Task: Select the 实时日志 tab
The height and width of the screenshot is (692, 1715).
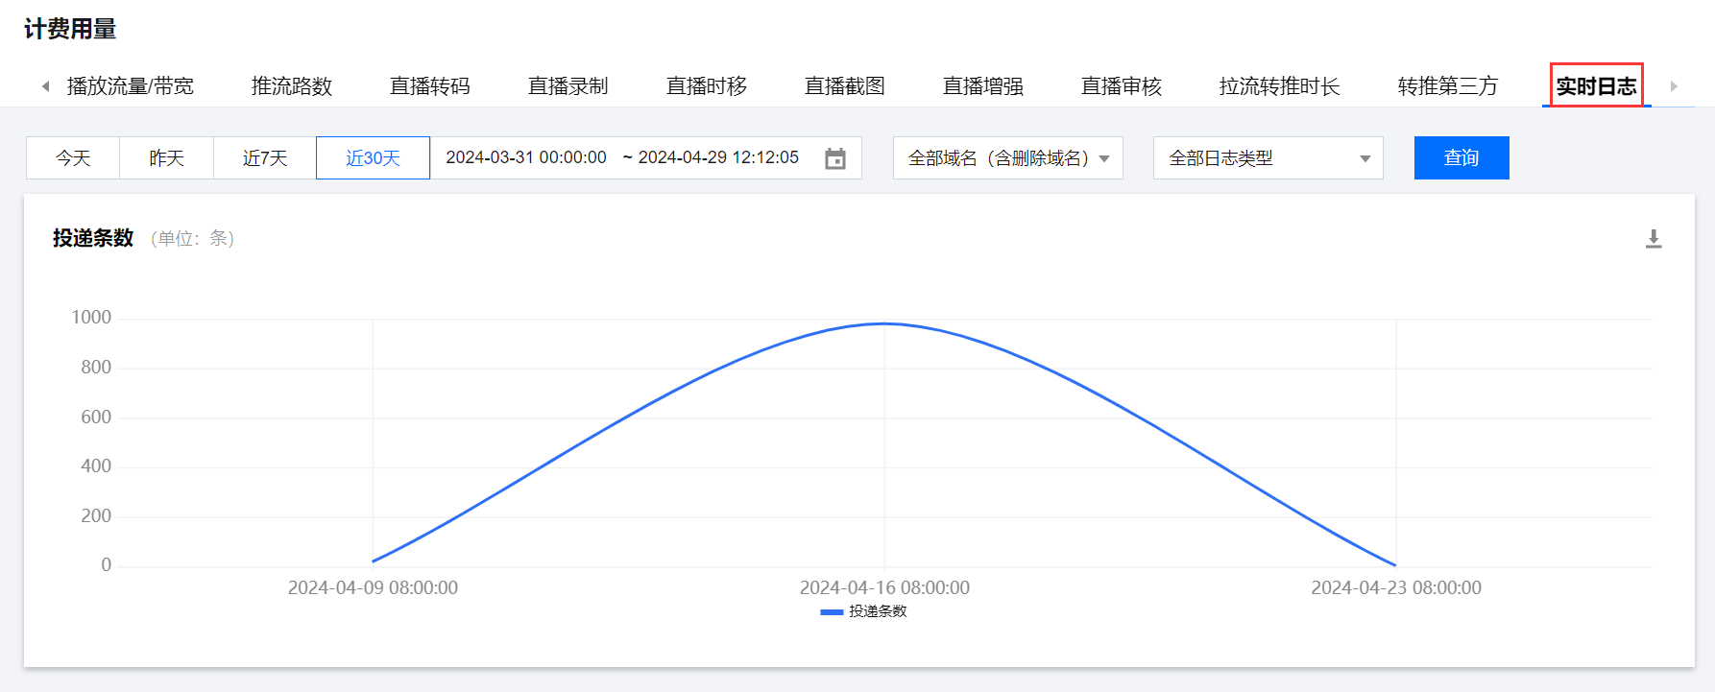Action: pos(1597,86)
